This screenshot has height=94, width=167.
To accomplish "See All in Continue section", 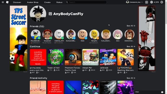I will click(x=131, y=46).
